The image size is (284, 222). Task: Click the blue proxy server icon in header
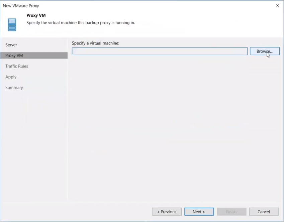[12, 25]
